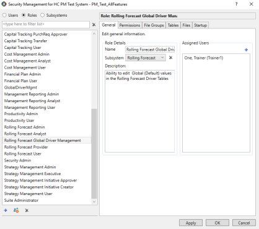Select assigned user One, Trainer (Trainer1)

pos(204,58)
